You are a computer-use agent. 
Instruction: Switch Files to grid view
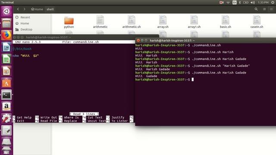pyautogui.click(x=271, y=9)
